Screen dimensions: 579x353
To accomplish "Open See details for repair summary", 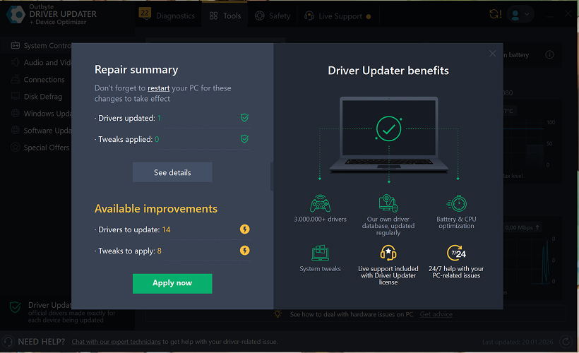I will pyautogui.click(x=172, y=173).
